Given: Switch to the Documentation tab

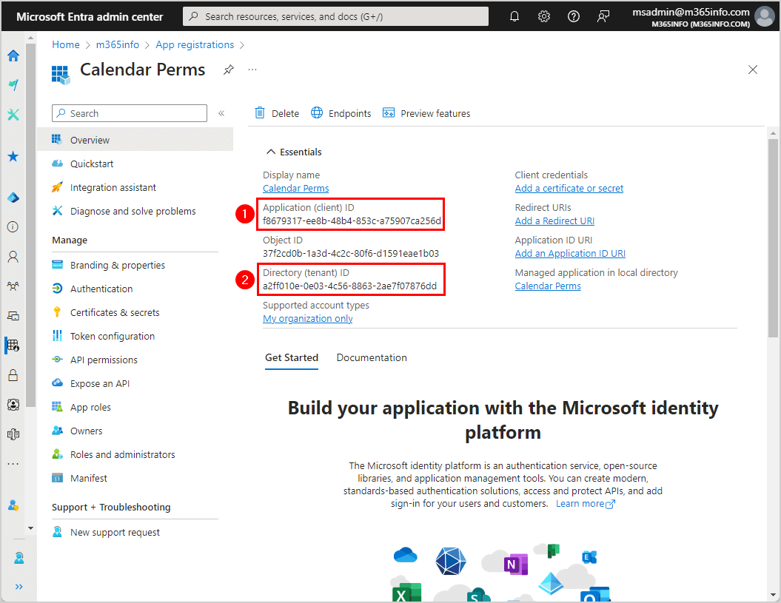Looking at the screenshot, I should pyautogui.click(x=372, y=357).
